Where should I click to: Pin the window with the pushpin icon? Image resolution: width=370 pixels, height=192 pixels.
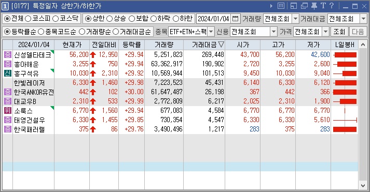coord(314,6)
